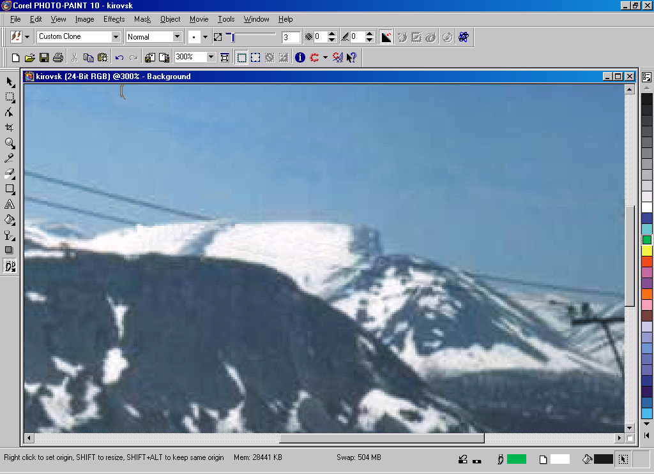Image resolution: width=654 pixels, height=474 pixels.
Task: Print the image
Action: tap(58, 57)
